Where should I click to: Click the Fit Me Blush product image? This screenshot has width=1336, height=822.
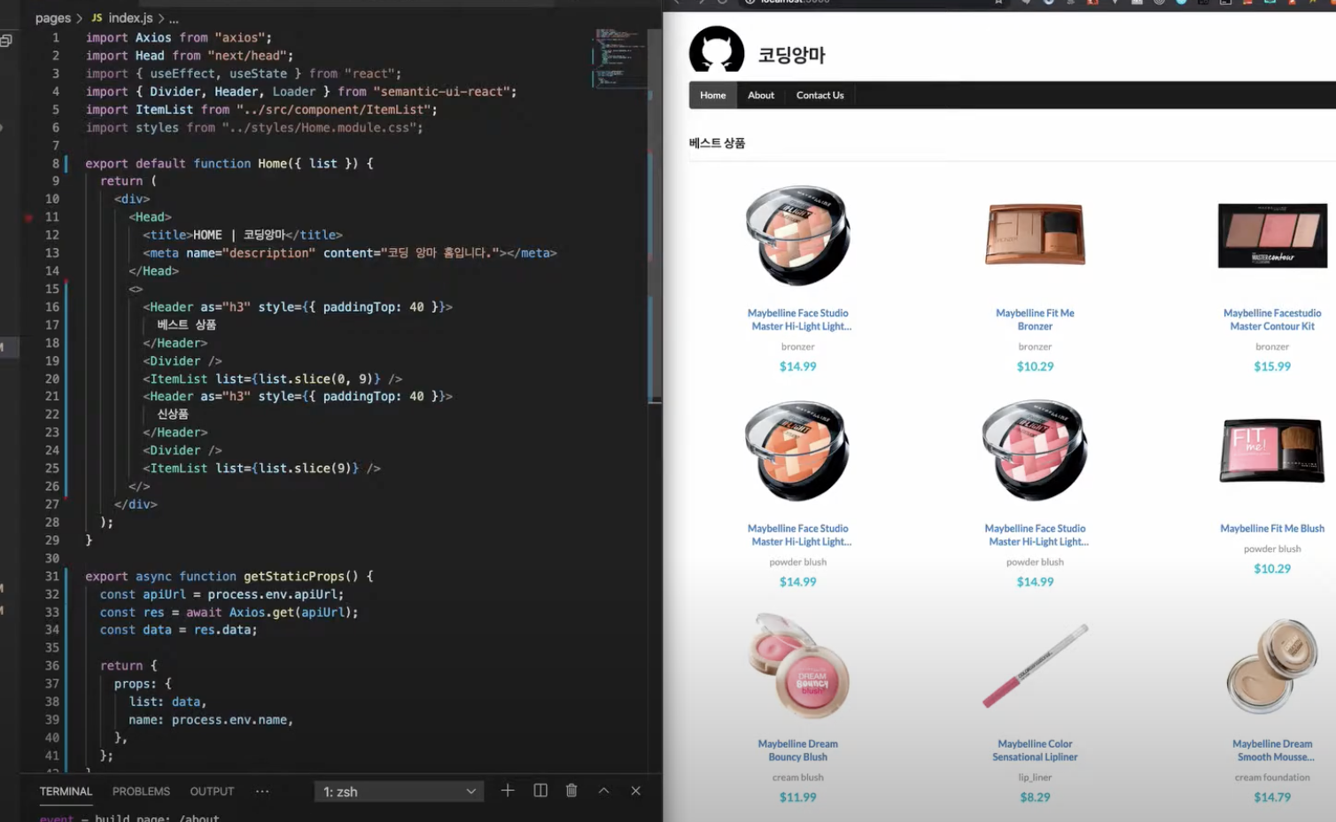(1272, 451)
